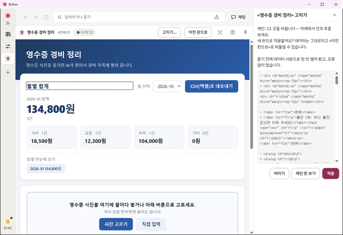Click the 이 PC 안 status badge
This screenshot has width=343, height=235.
84,32
